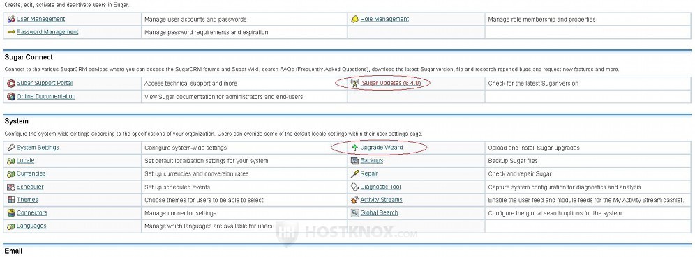Click the Password Management key icon
Viewport: 695px width, 257px height.
pos(11,32)
